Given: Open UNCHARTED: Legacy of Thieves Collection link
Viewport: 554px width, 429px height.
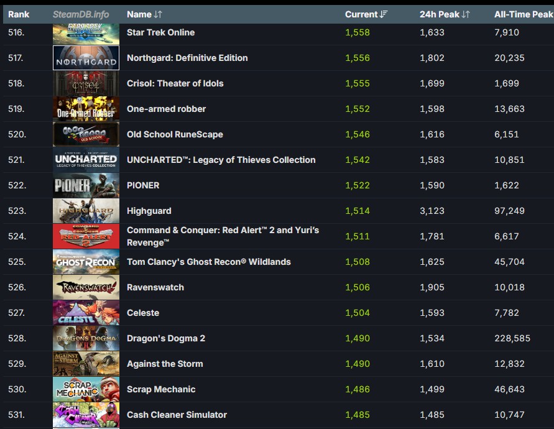Looking at the screenshot, I should coord(221,160).
